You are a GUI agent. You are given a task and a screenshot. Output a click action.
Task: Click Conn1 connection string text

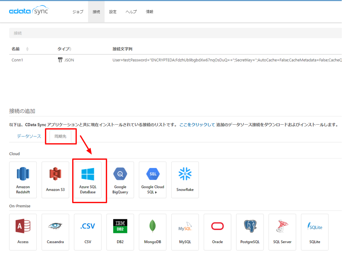pyautogui.click(x=227, y=60)
